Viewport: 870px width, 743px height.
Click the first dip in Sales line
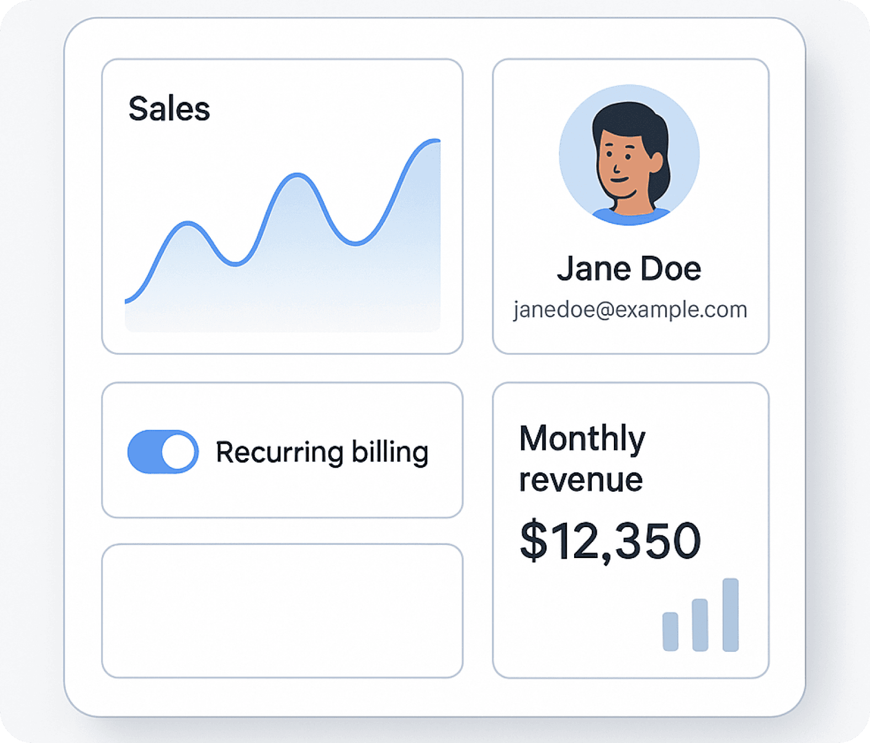coord(235,264)
